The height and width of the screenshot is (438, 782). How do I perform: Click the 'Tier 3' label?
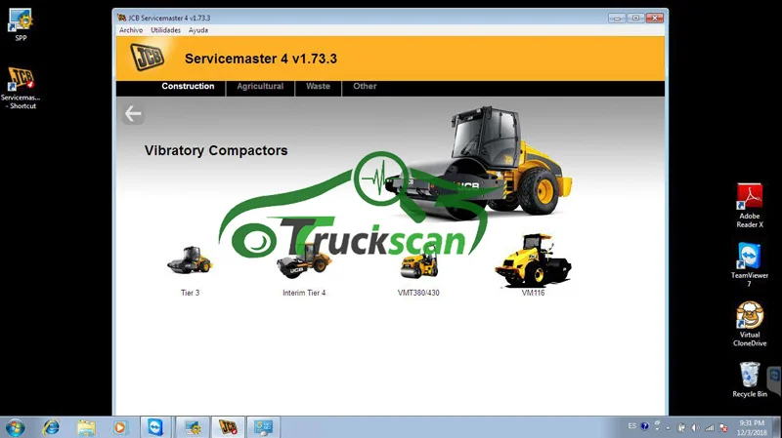(x=190, y=293)
